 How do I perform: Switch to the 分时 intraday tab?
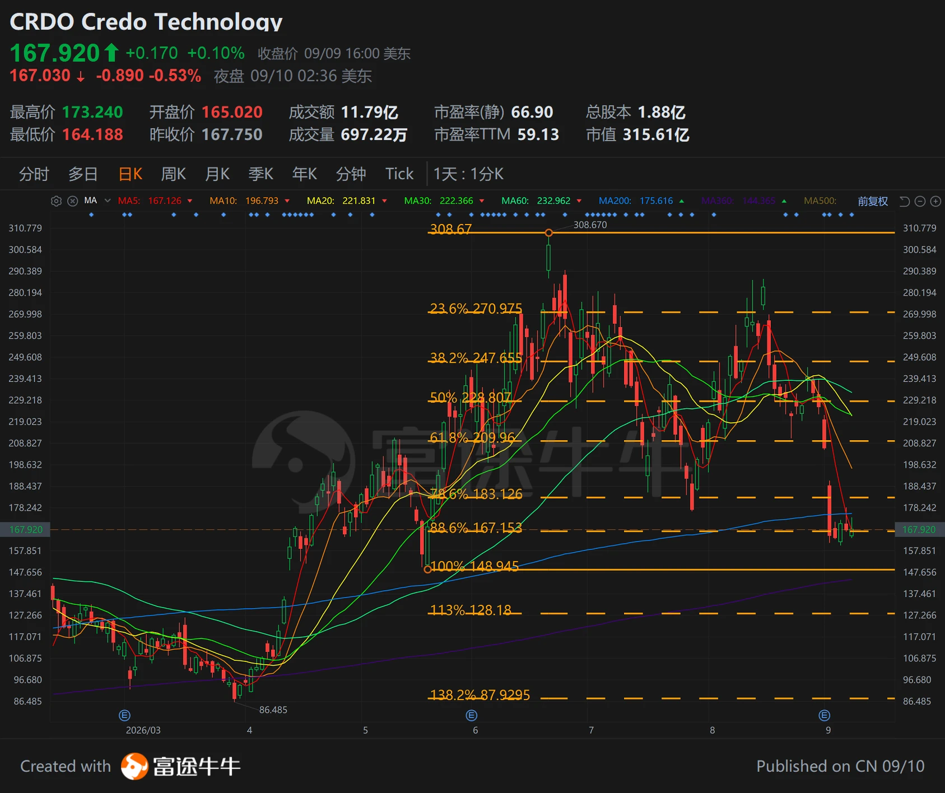pos(34,174)
